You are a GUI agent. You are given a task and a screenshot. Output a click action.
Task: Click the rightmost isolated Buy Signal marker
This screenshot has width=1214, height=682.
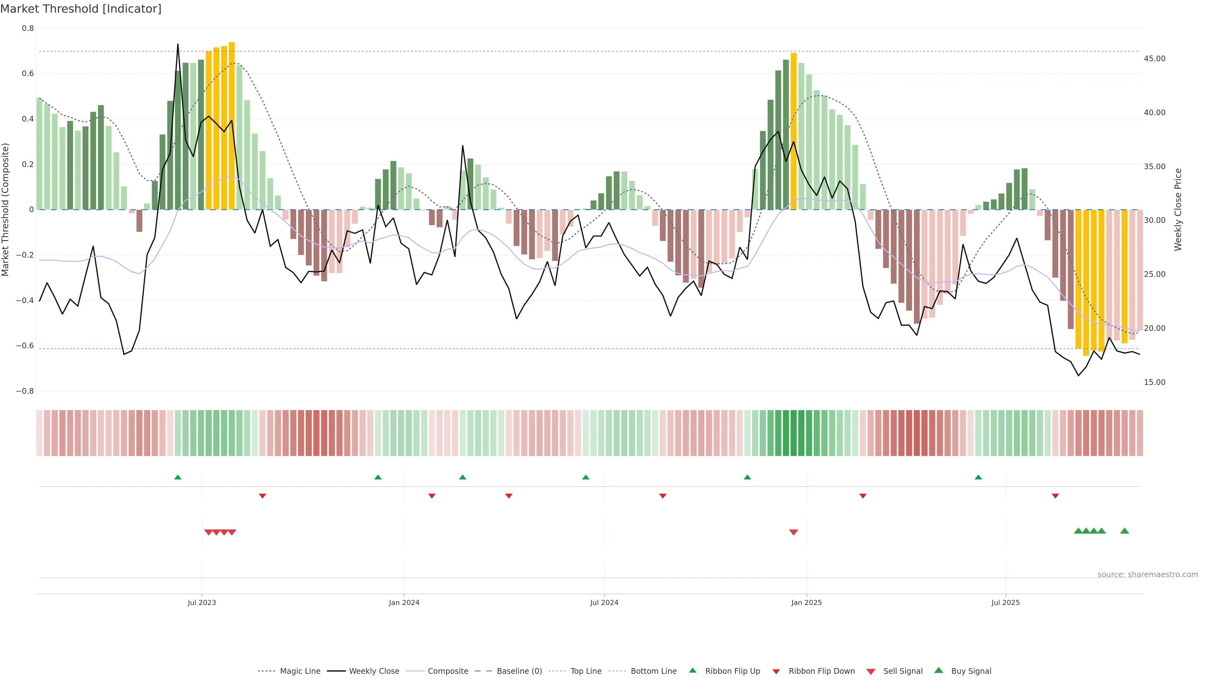coord(1125,531)
